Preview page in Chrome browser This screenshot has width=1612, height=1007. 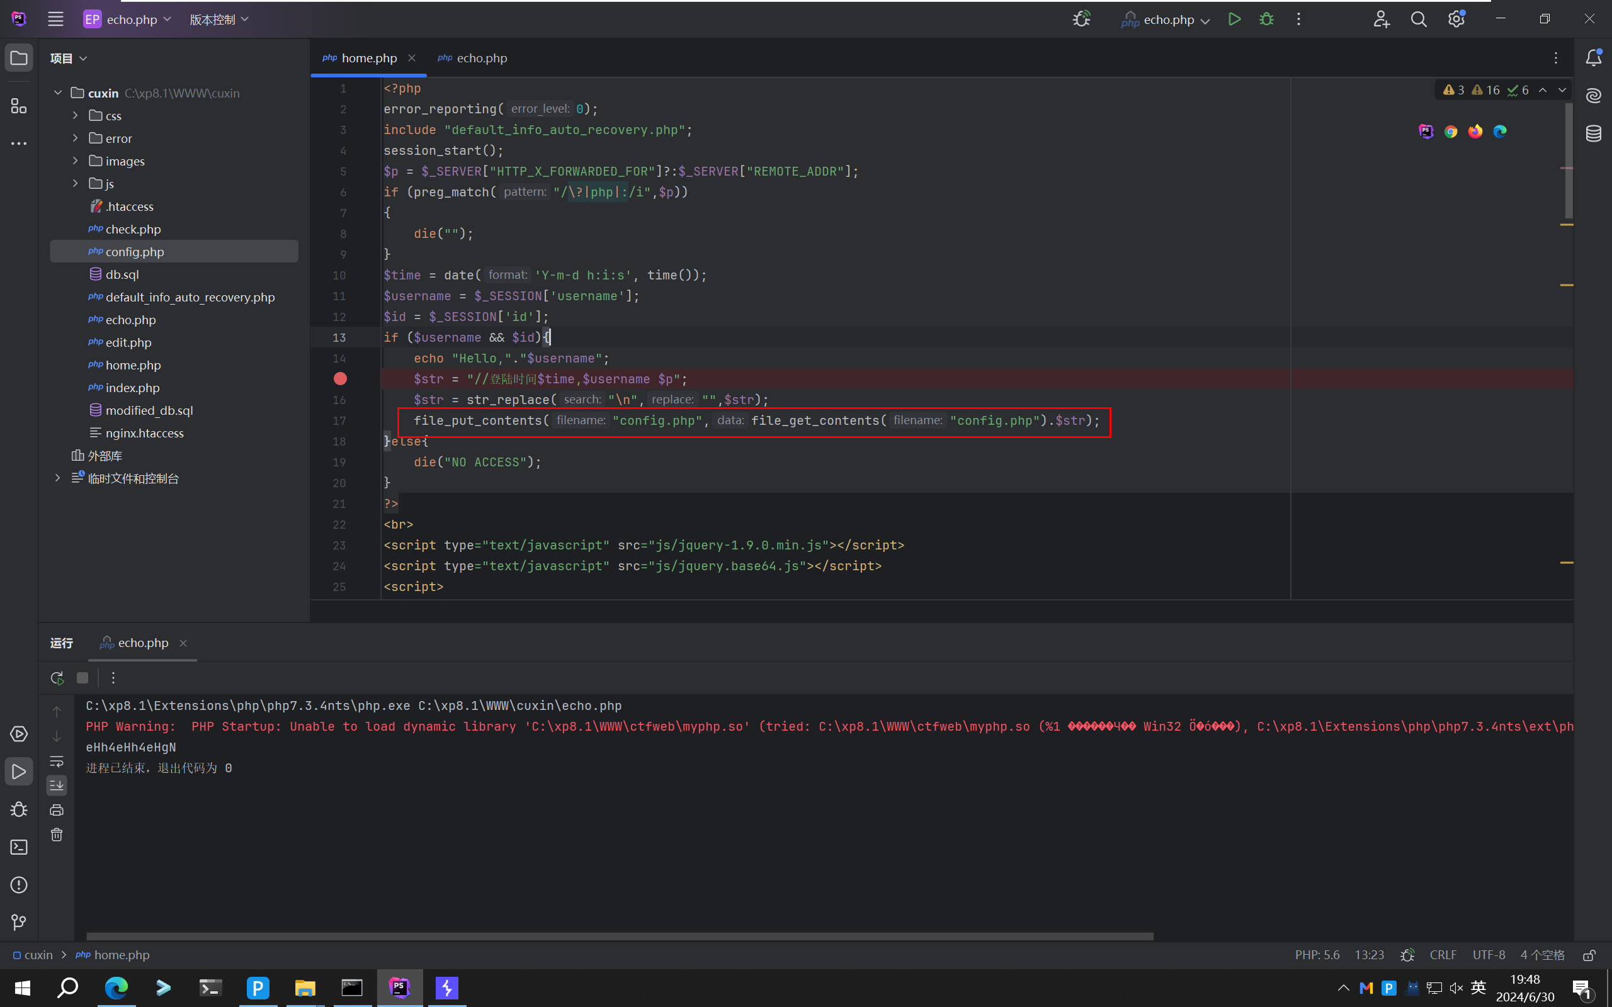pyautogui.click(x=1451, y=132)
